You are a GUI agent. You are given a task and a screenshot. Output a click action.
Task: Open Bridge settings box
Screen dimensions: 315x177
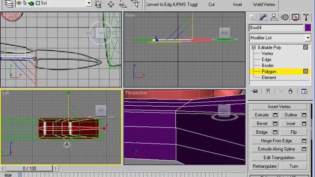point(275,132)
